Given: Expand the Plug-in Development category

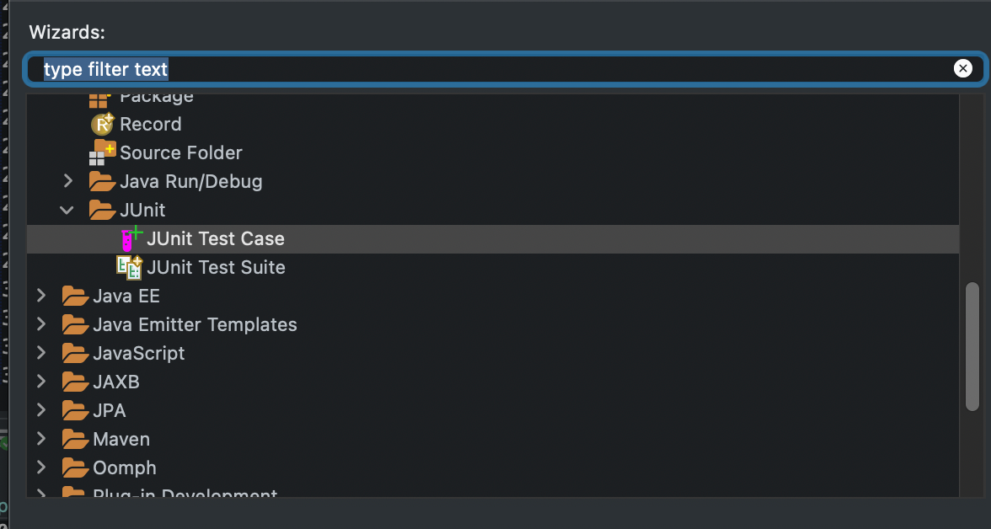Looking at the screenshot, I should click(x=40, y=493).
